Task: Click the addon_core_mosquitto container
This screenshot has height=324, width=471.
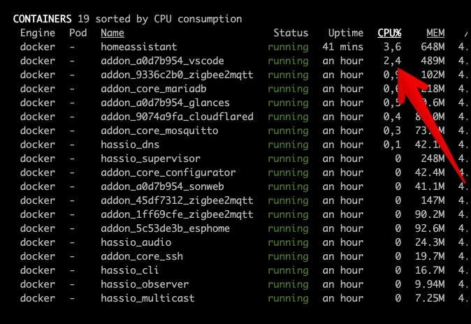Action: pos(159,131)
